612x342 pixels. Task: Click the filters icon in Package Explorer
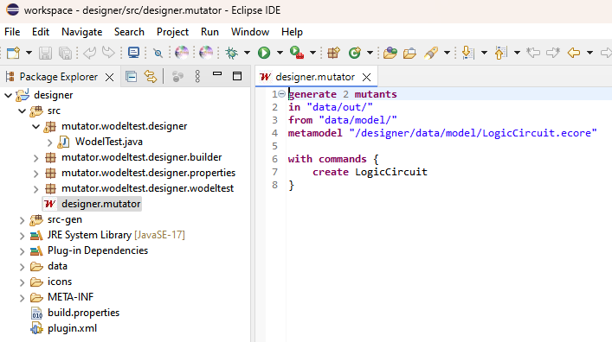[178, 77]
